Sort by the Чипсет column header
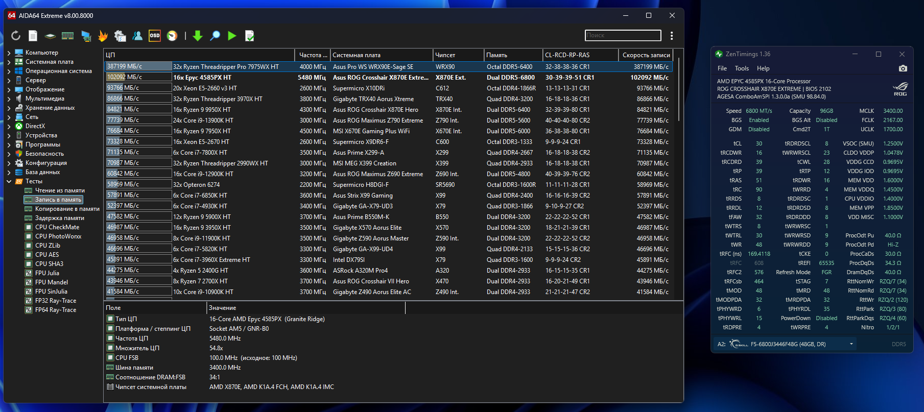 458,55
